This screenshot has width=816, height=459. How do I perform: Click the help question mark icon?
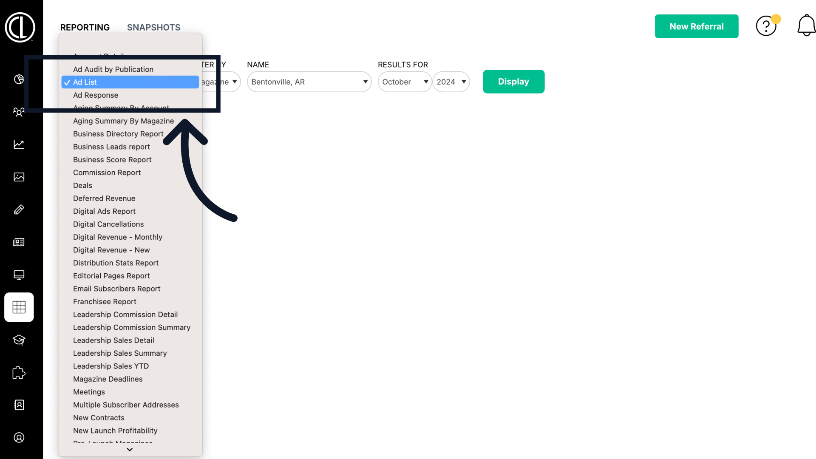(766, 26)
